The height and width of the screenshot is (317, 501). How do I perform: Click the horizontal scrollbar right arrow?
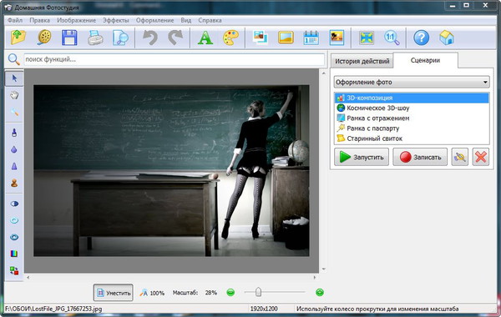315,278
